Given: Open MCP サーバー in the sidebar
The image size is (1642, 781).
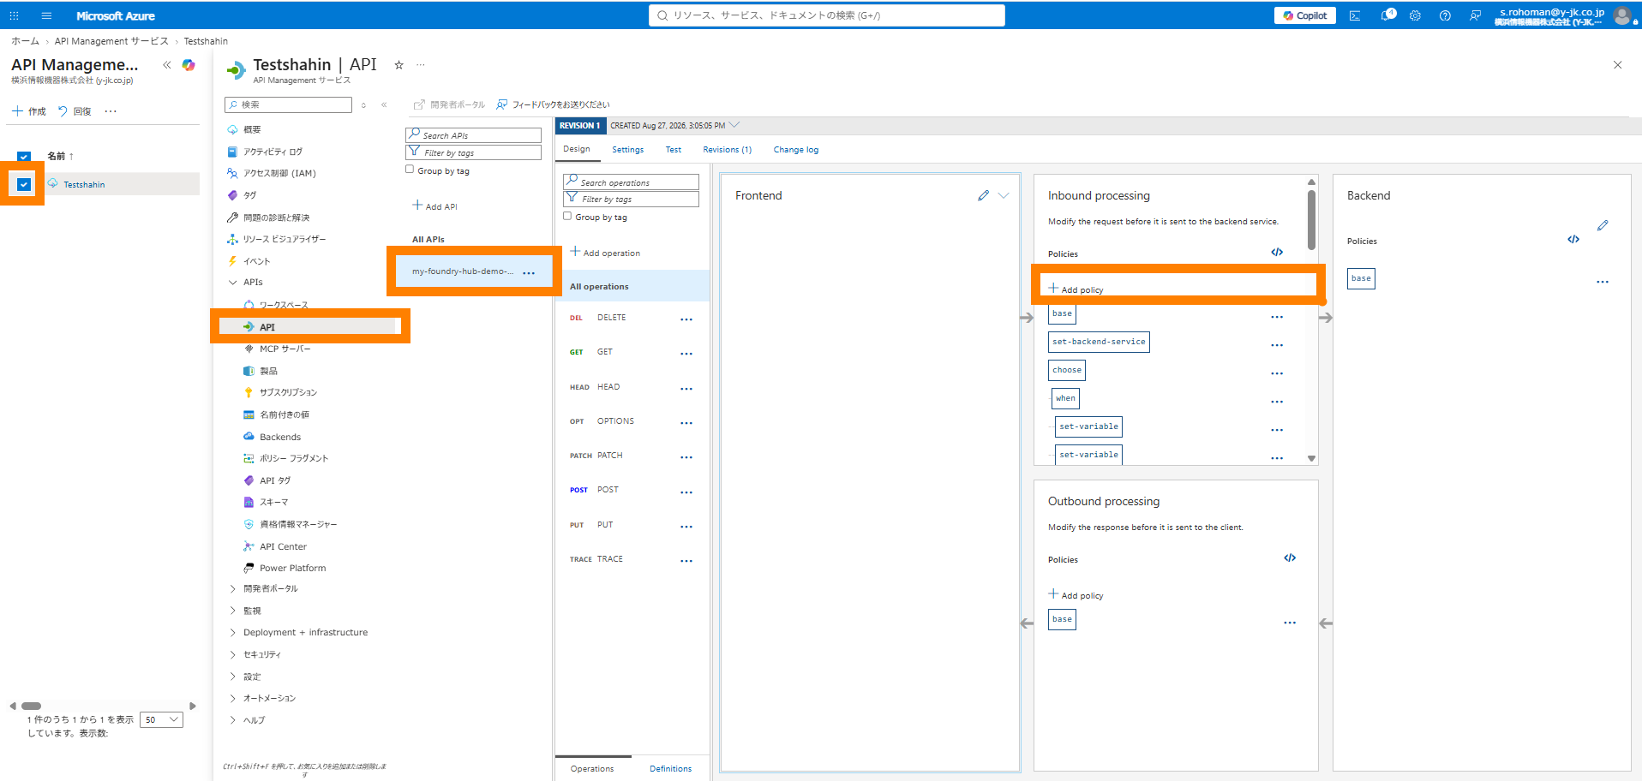Looking at the screenshot, I should [x=285, y=349].
